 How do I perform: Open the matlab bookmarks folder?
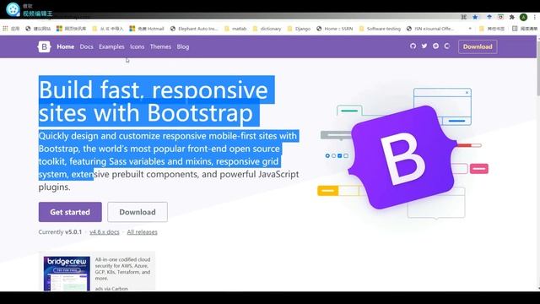click(235, 29)
